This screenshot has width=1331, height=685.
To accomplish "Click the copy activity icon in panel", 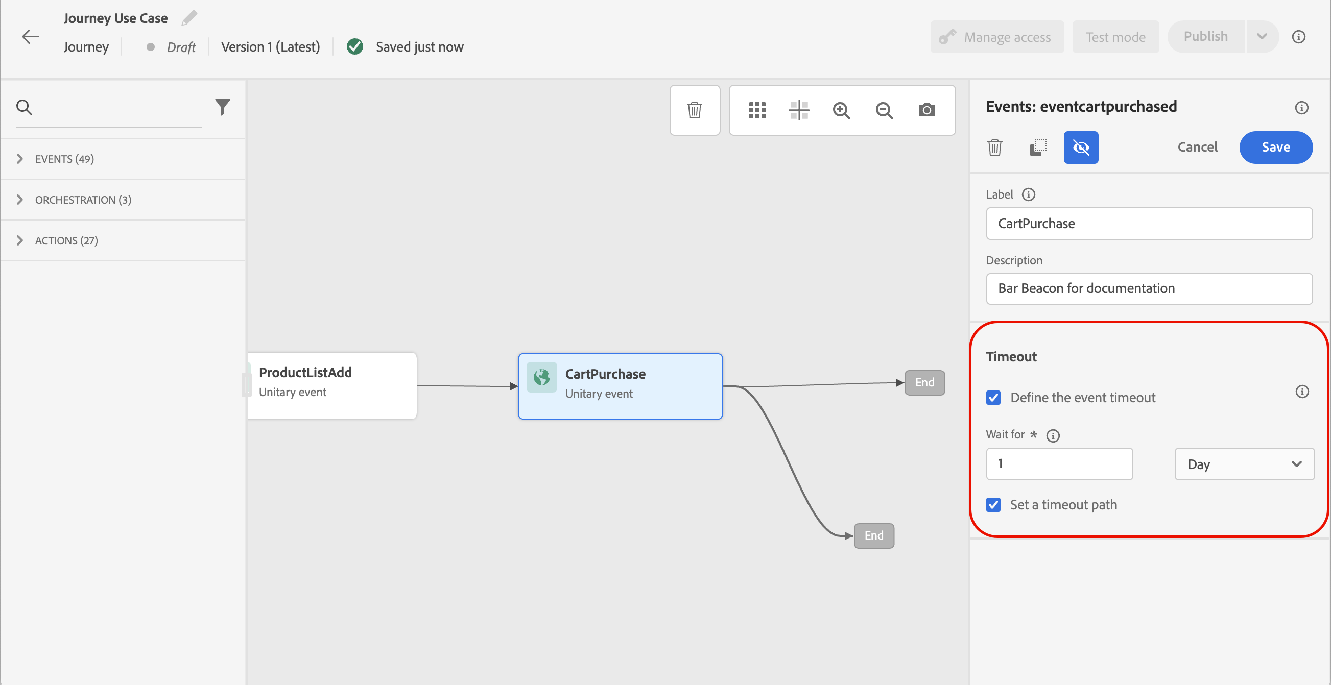I will point(1037,148).
